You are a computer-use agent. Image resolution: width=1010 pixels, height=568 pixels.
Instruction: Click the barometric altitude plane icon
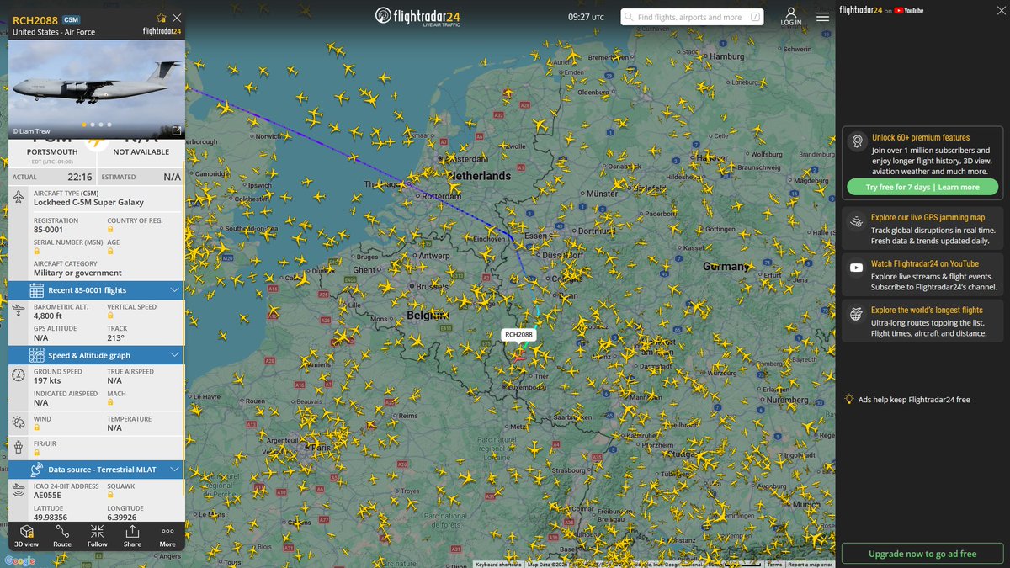click(x=19, y=311)
